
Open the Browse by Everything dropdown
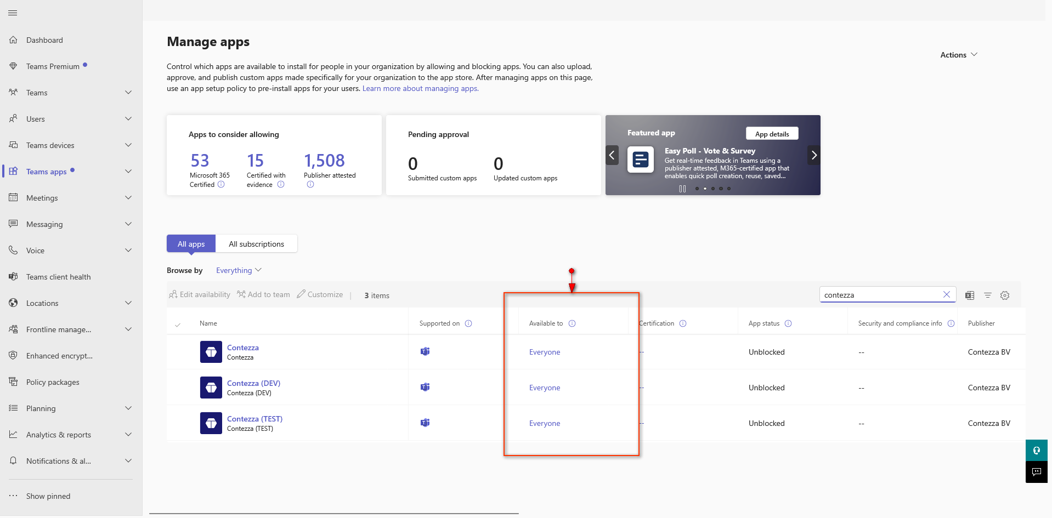pos(239,270)
